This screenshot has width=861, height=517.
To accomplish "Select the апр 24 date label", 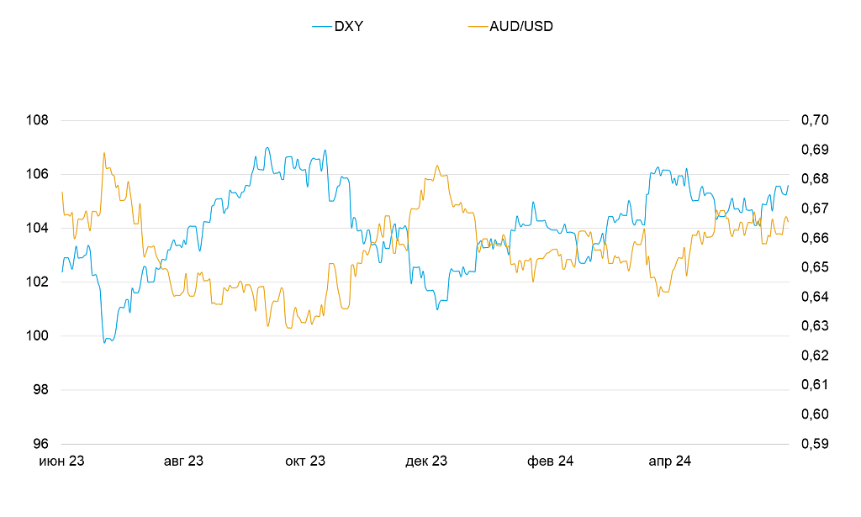I will [x=670, y=462].
